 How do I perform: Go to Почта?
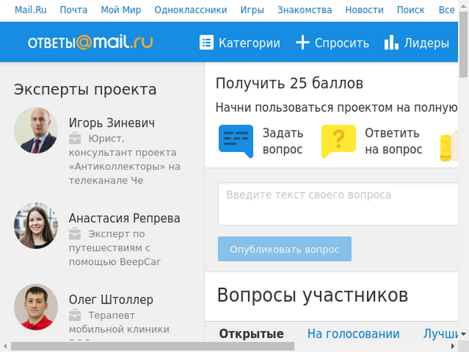click(x=74, y=10)
